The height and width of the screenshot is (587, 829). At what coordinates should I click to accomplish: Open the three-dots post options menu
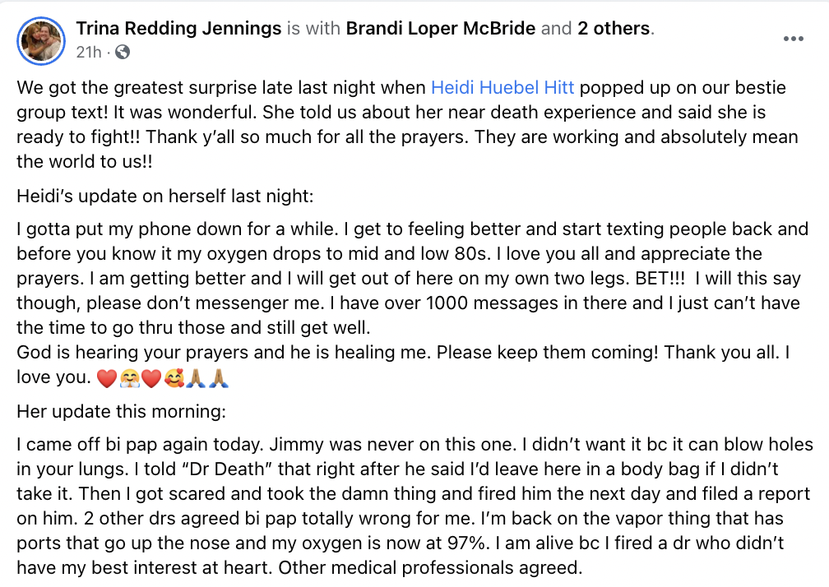[793, 39]
